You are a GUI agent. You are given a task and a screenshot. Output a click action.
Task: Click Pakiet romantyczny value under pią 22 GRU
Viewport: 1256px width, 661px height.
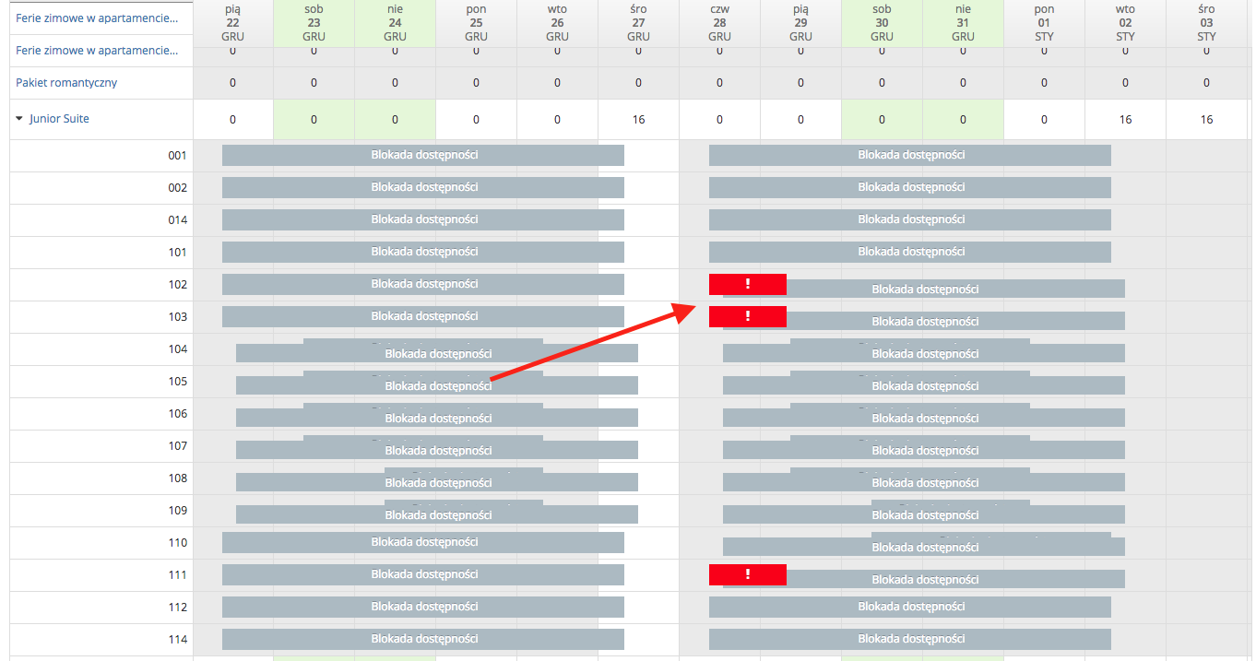point(232,83)
